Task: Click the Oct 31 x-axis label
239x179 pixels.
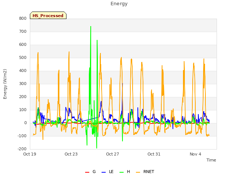Action: tap(154, 154)
